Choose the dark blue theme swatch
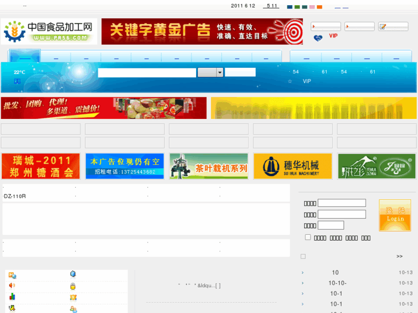 point(290,7)
